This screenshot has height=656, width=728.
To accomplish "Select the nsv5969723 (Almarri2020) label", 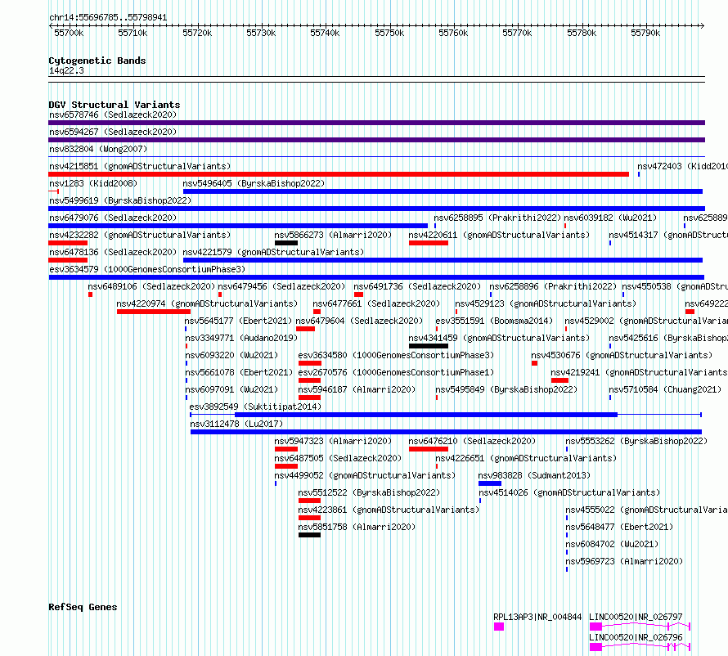I will (624, 561).
